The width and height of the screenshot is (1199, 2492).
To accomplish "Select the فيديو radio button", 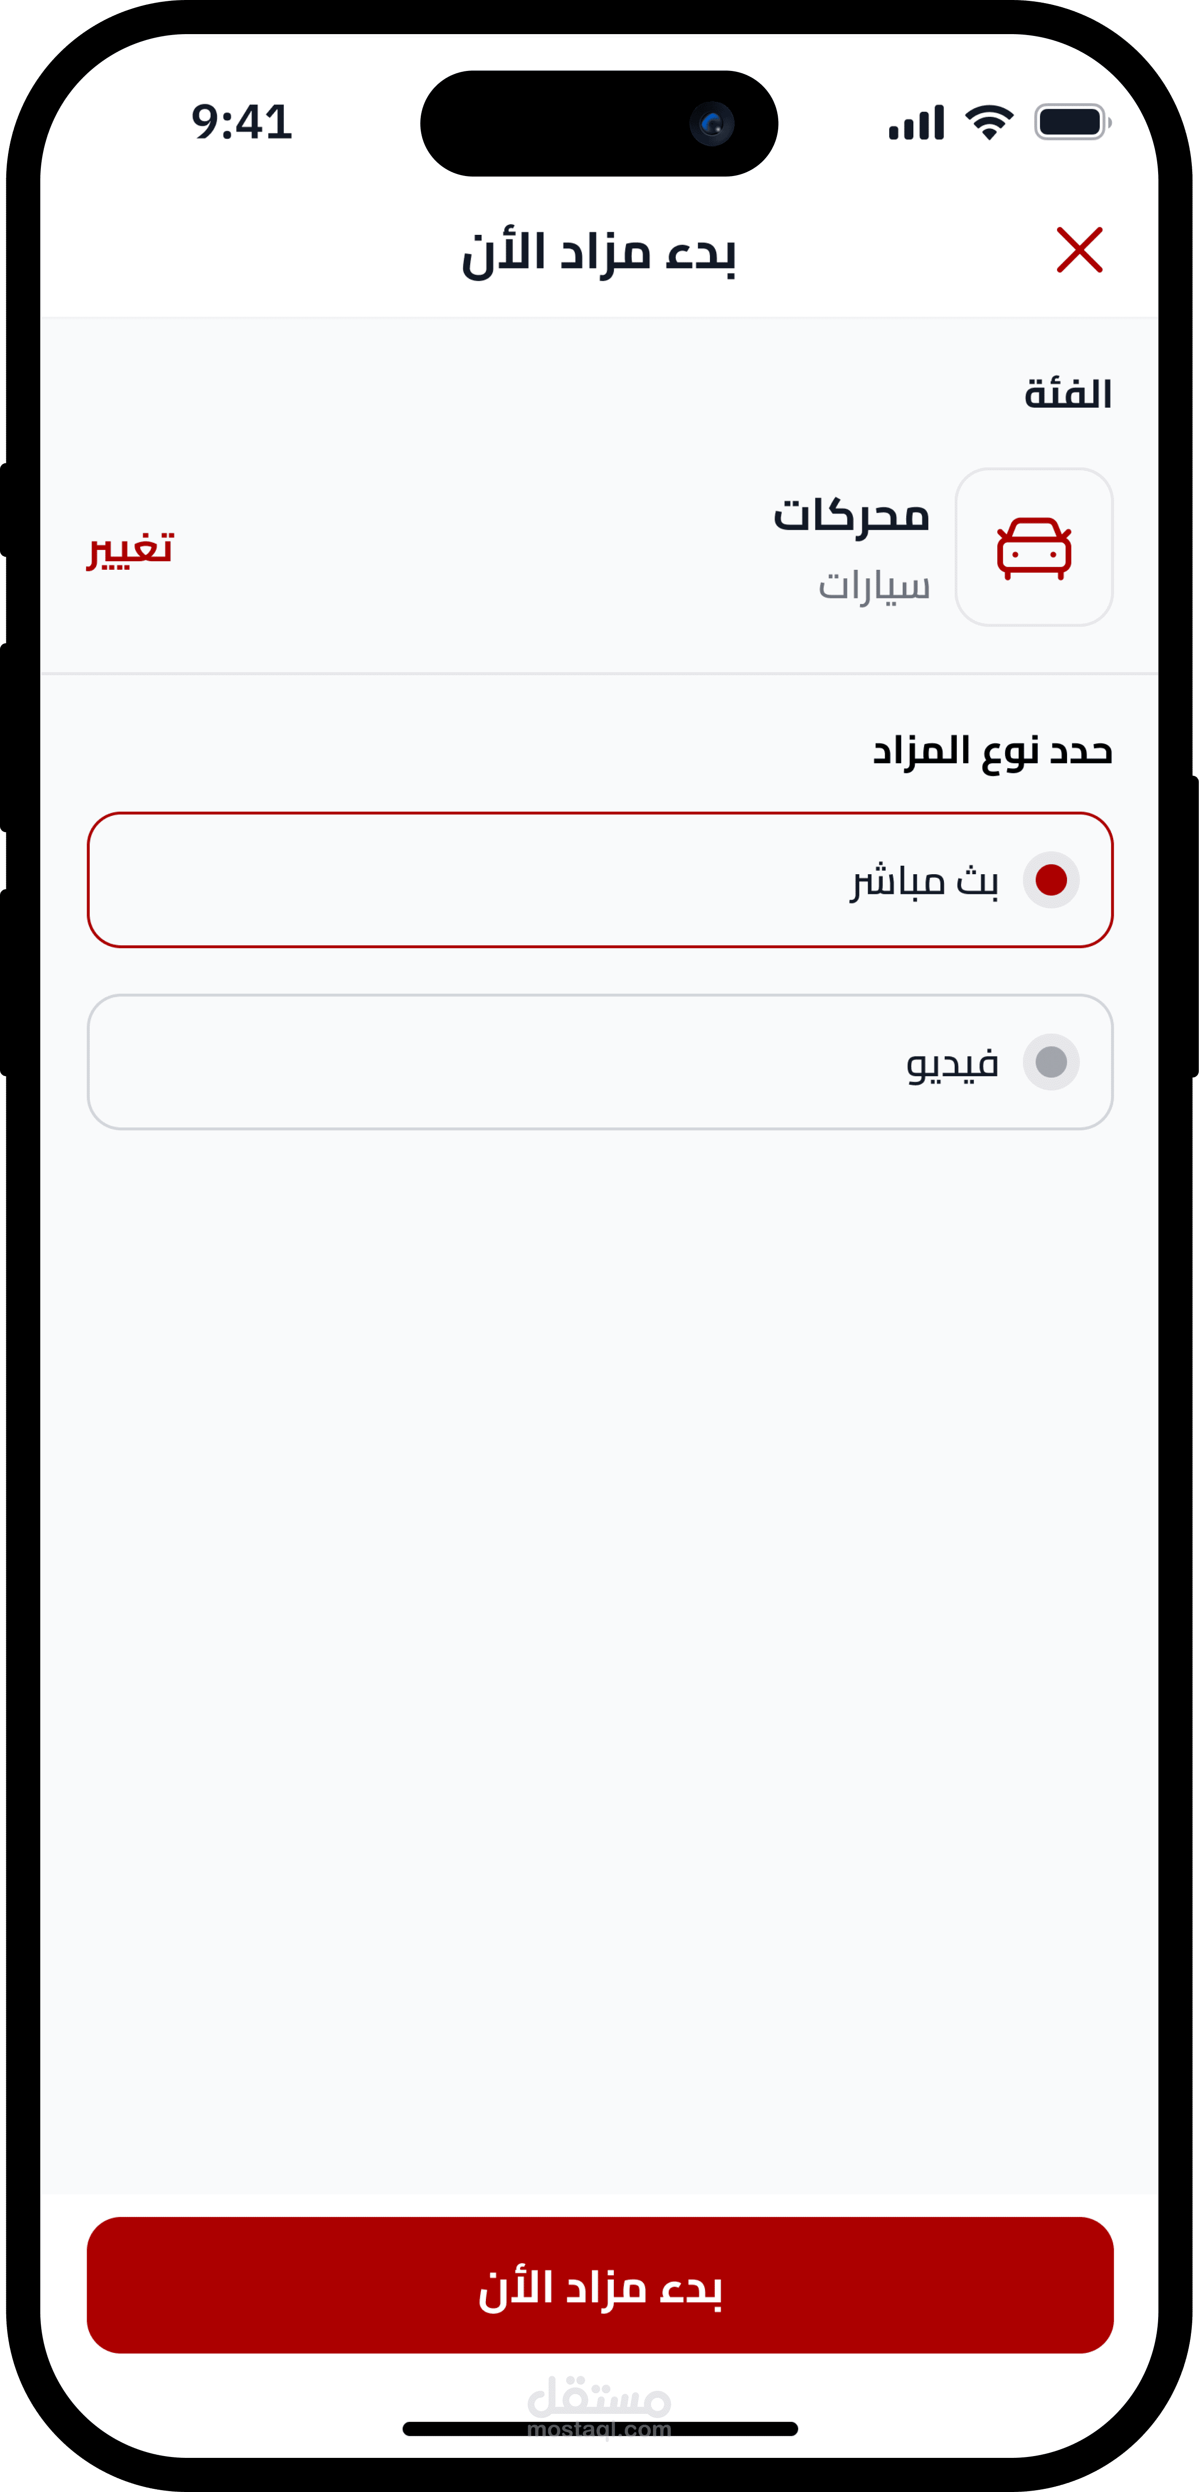I will point(1051,1062).
